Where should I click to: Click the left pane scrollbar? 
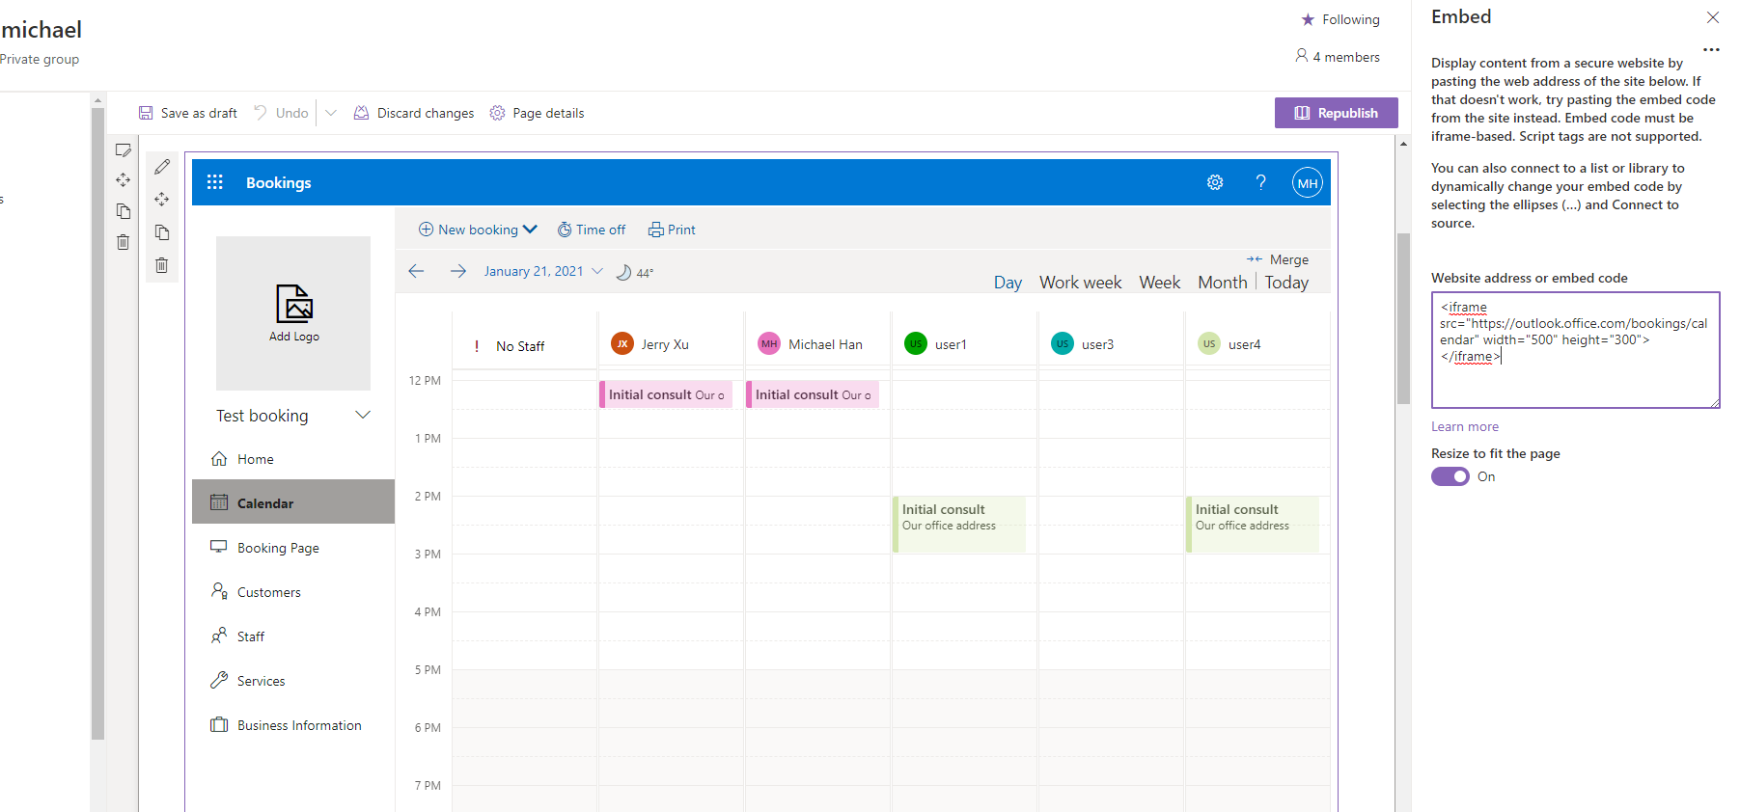click(97, 424)
